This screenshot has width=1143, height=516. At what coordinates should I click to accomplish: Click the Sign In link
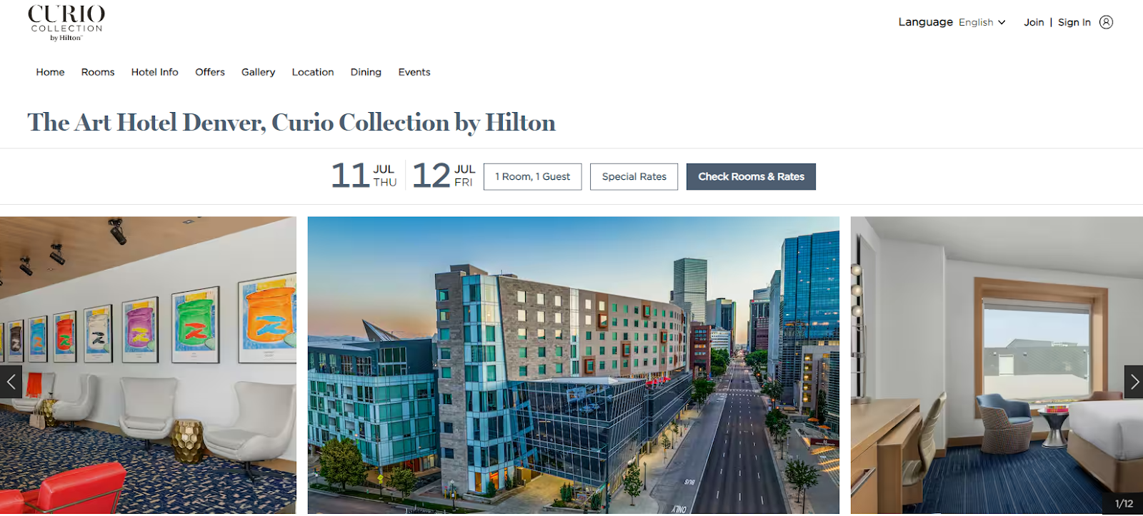[x=1074, y=22]
